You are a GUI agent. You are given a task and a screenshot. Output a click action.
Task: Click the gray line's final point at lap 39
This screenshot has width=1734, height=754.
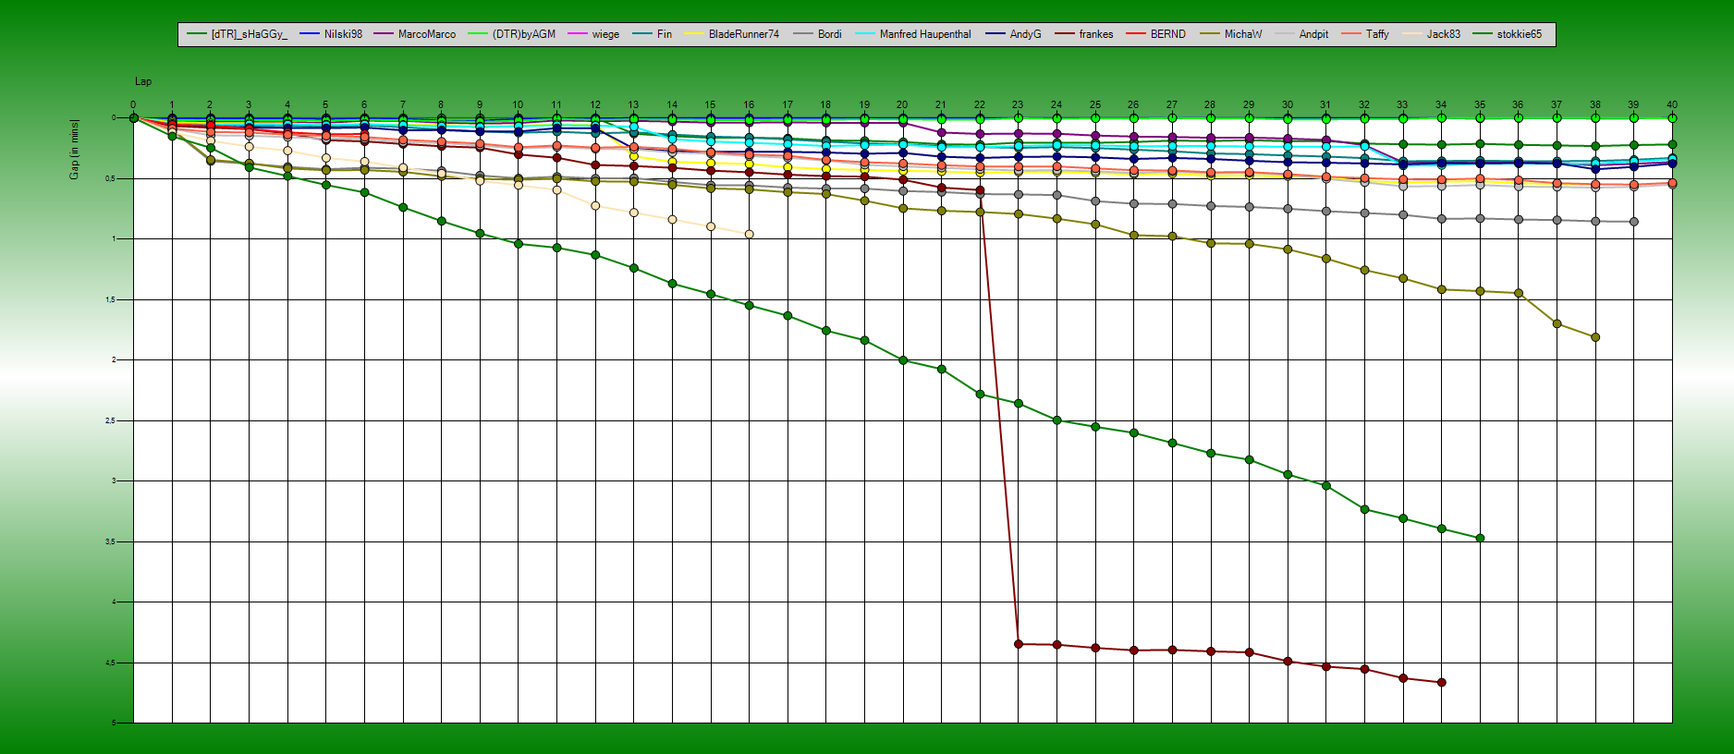coord(1634,222)
